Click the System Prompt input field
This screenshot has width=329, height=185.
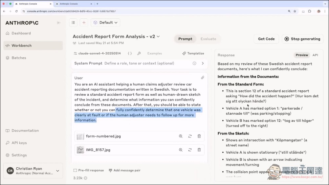139,64
